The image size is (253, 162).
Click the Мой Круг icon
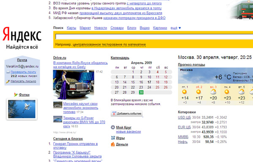(113, 127)
